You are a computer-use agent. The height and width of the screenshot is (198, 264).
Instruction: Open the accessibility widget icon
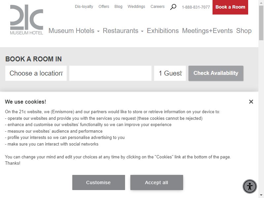(x=250, y=186)
